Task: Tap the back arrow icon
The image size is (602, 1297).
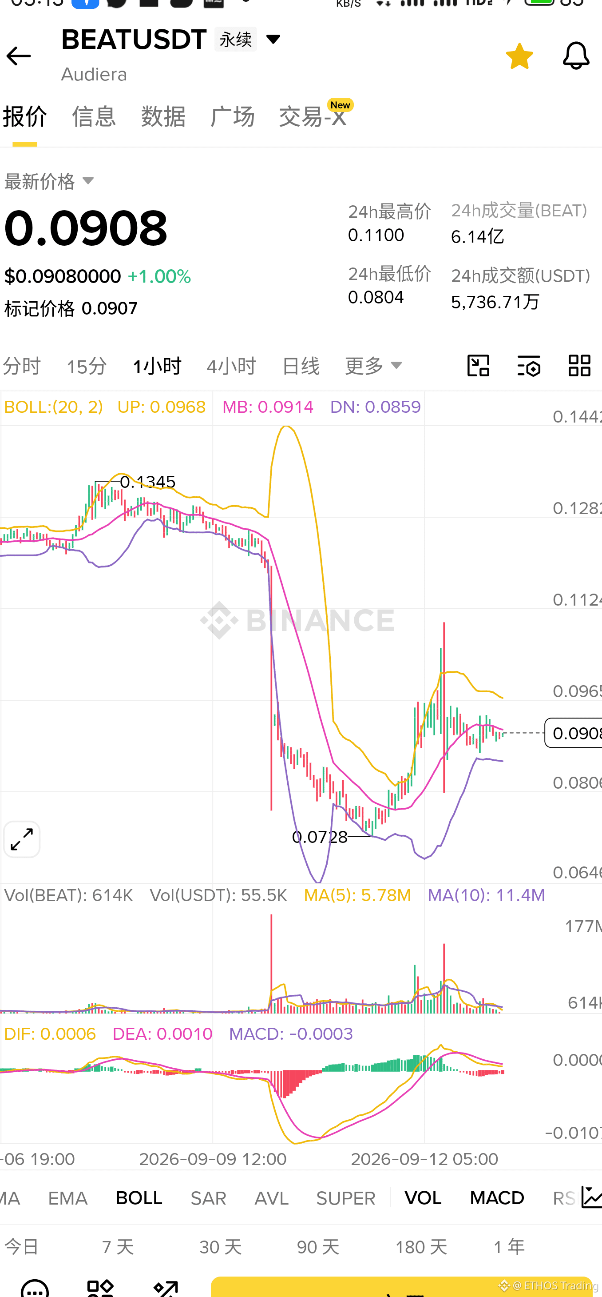Action: pos(19,56)
